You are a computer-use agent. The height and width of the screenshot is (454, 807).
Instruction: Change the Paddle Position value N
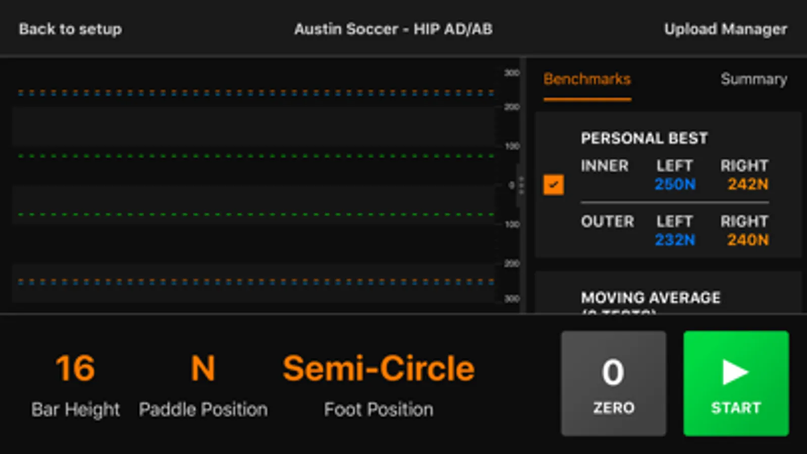[x=203, y=369]
